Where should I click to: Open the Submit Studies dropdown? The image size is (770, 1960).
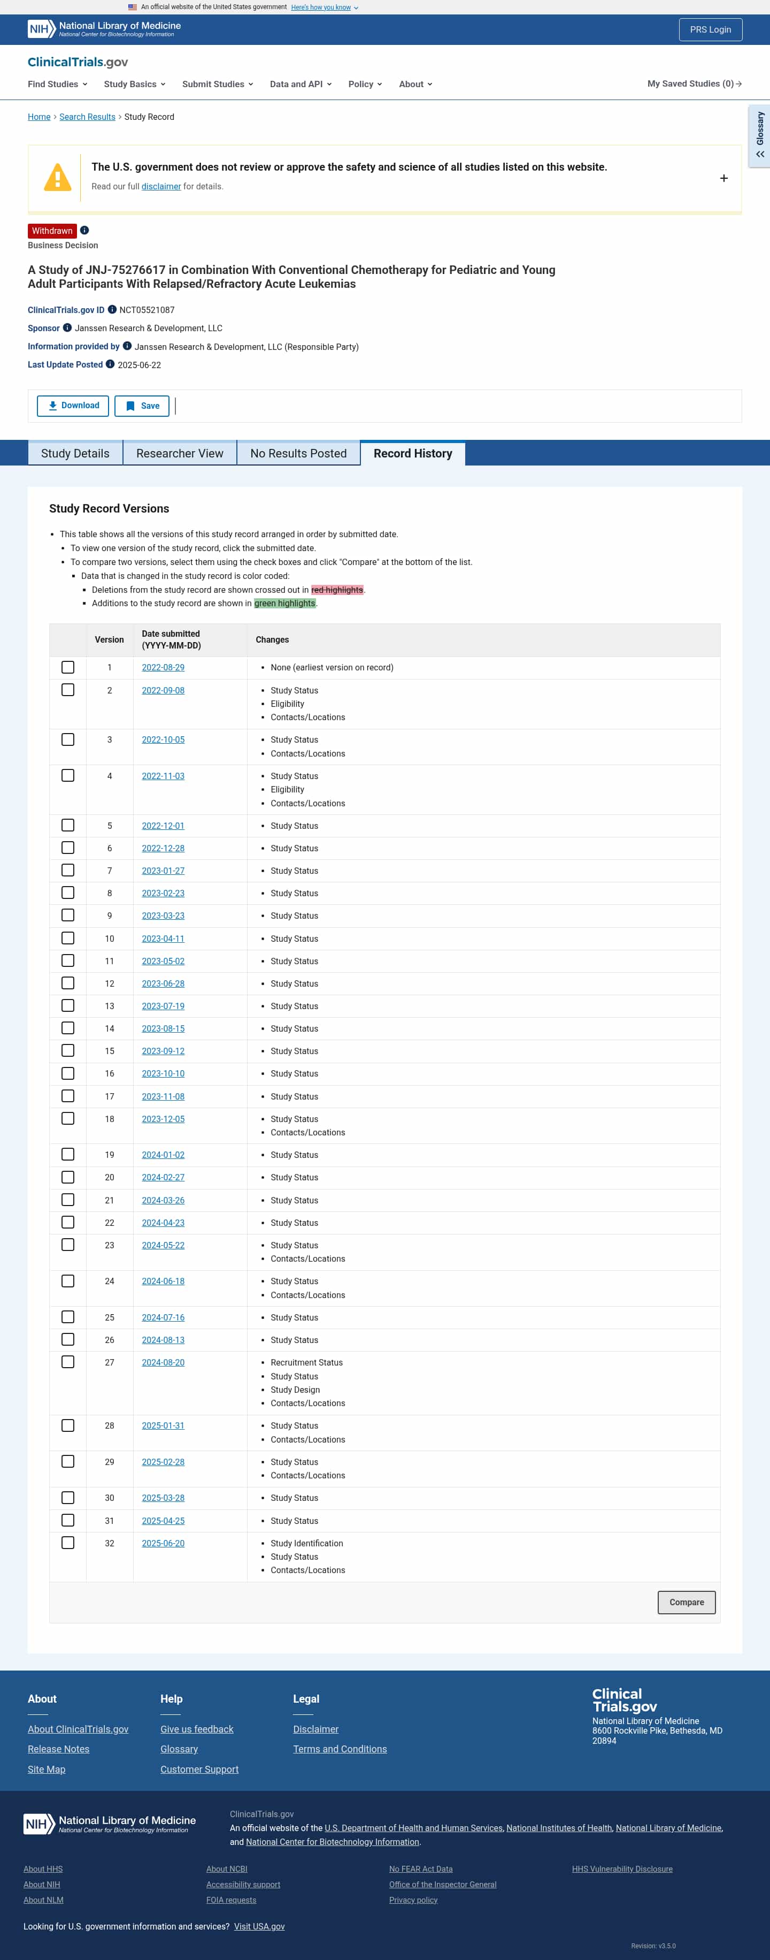[x=218, y=85]
